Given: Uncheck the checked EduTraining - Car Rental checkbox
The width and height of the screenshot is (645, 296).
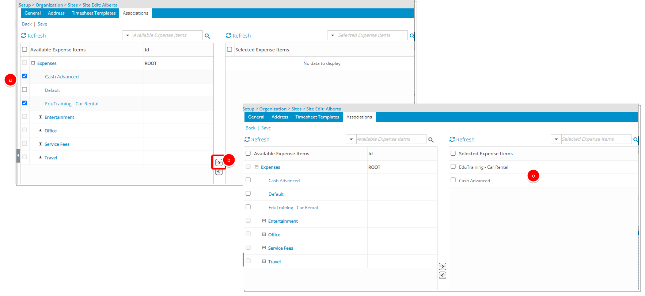Looking at the screenshot, I should pyautogui.click(x=24, y=103).
